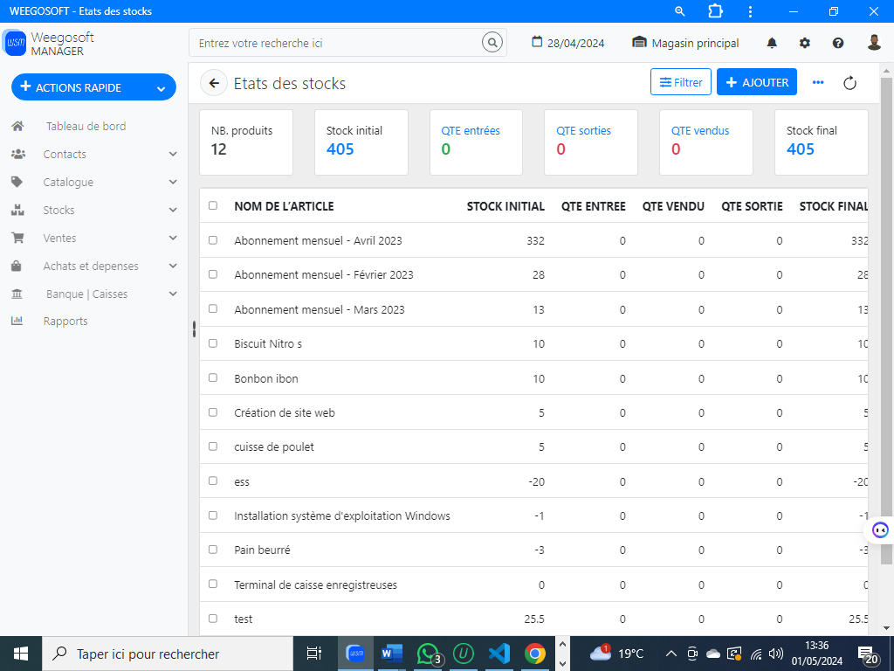Click the refresh icon on stock page
The width and height of the screenshot is (894, 671).
850,82
